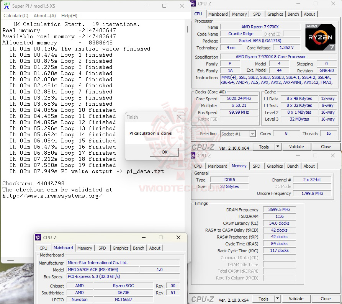Viewport: 342px width, 304px height.
Task: Select About tab in Memory CPU-Z window
Action: coord(309,166)
